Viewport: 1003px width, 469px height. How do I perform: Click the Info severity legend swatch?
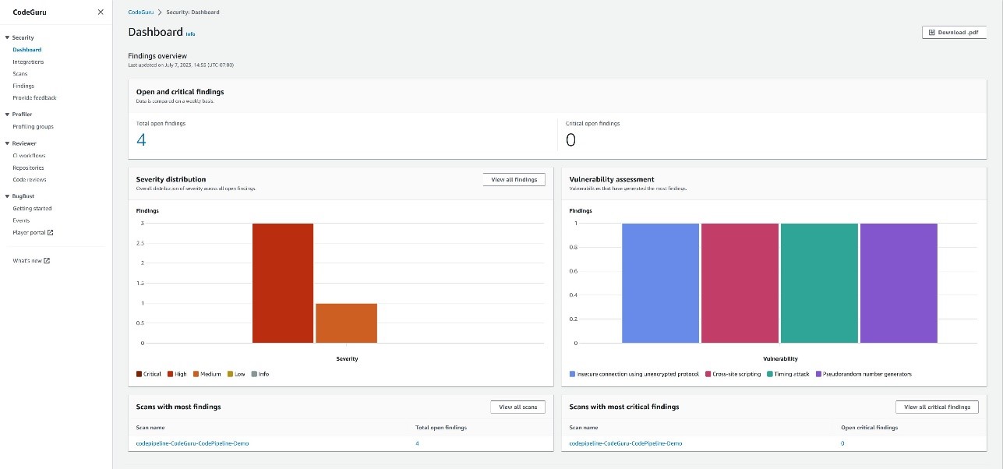[x=254, y=374]
